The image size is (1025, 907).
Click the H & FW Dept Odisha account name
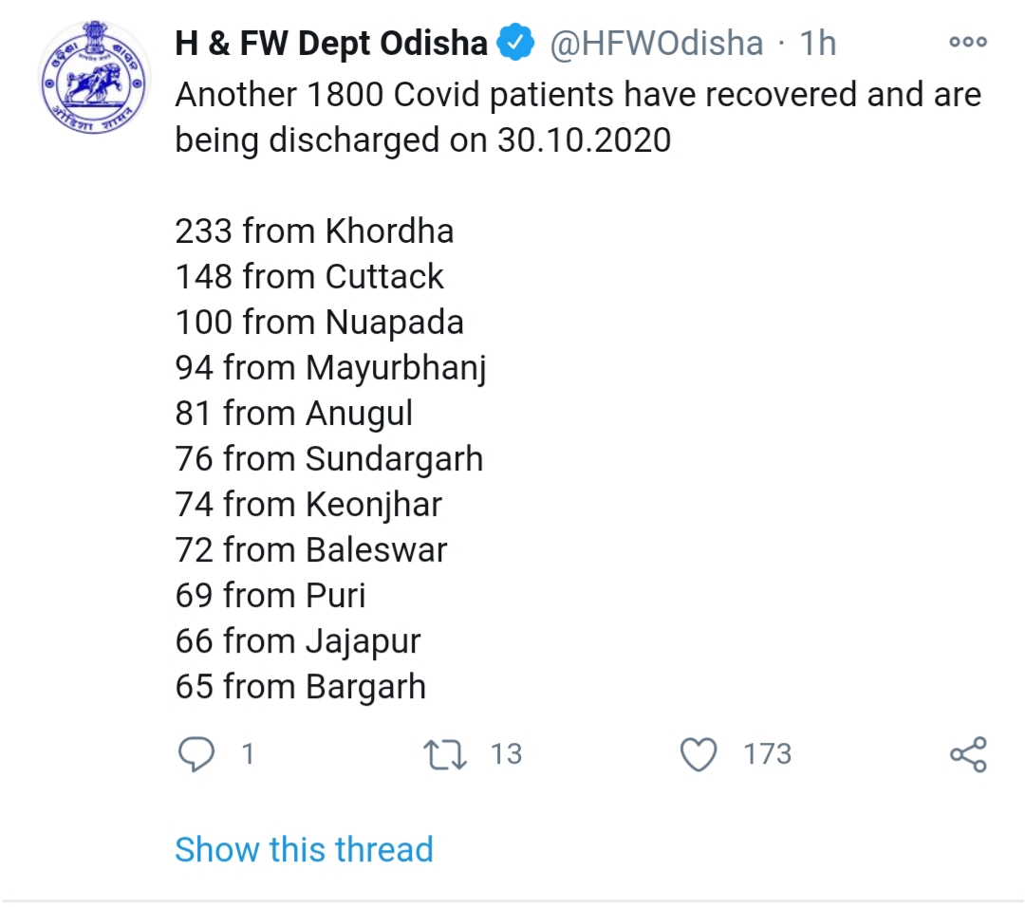click(331, 44)
